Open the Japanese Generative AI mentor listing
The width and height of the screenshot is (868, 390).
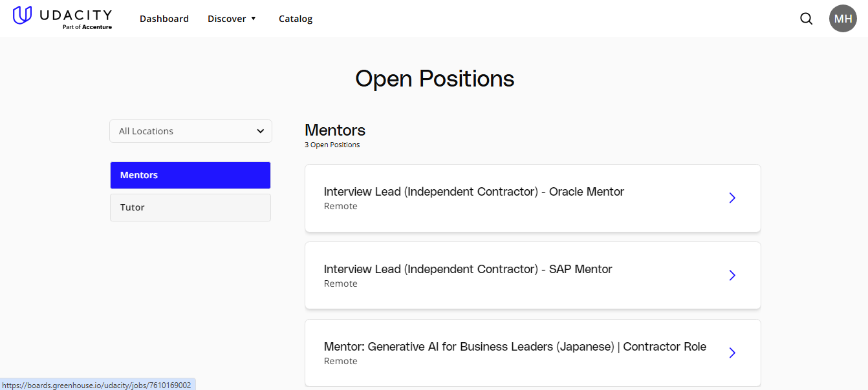pos(515,346)
